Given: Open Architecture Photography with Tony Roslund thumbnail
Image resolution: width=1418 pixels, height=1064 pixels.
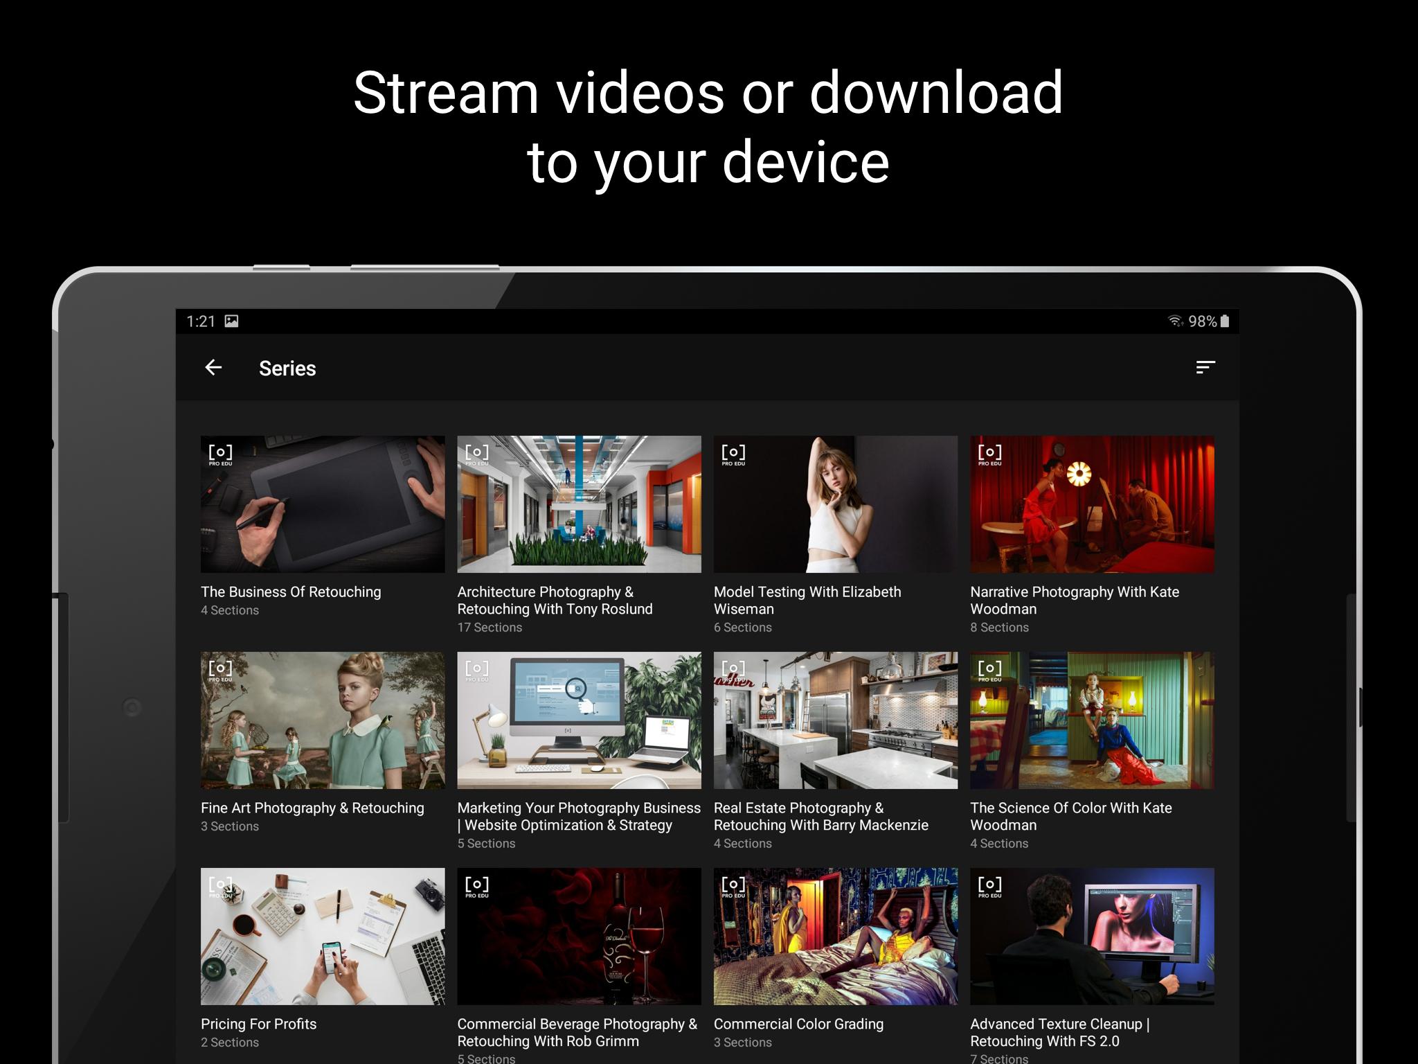Looking at the screenshot, I should 579,504.
